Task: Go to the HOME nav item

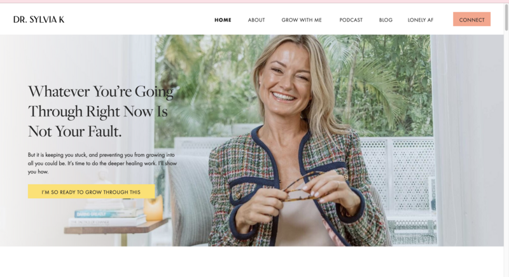Action: (x=223, y=20)
